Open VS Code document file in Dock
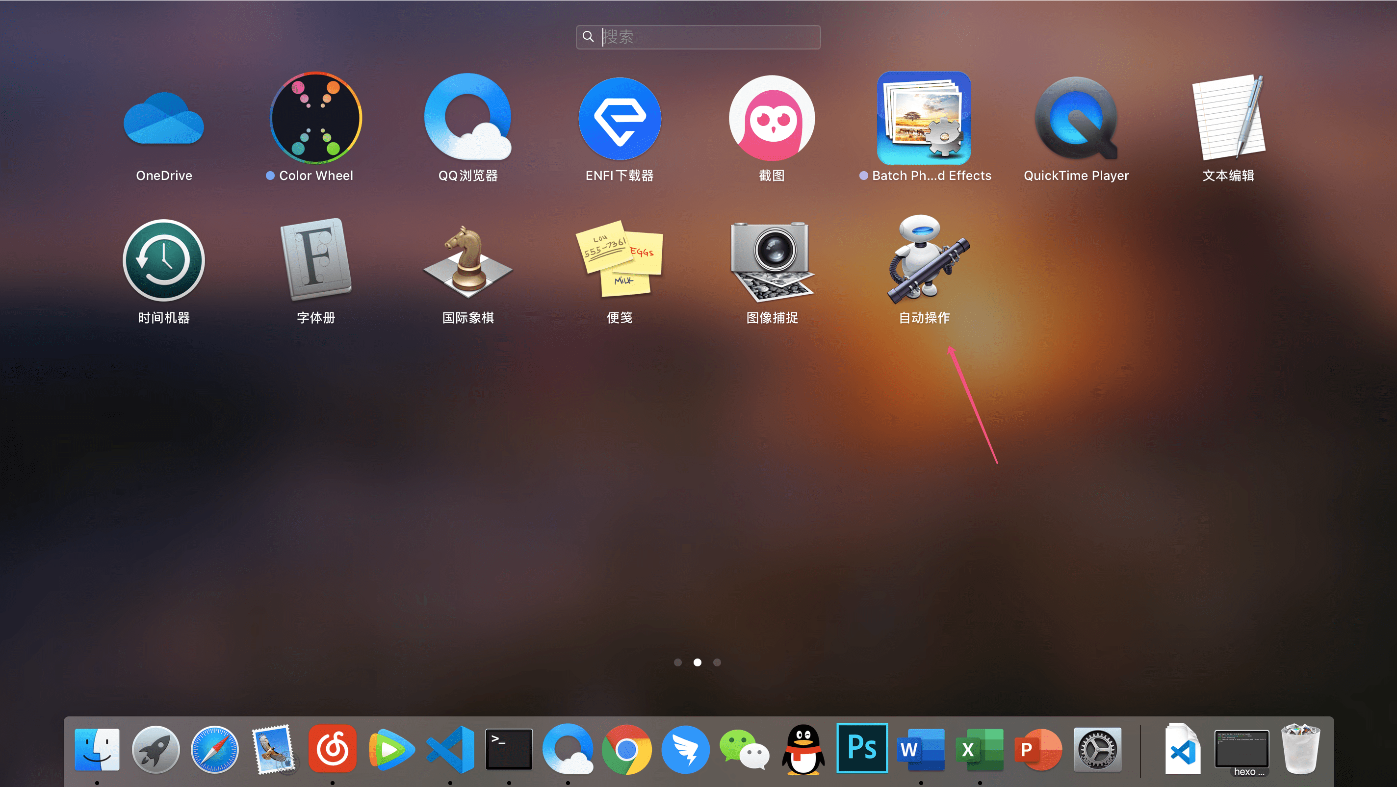The width and height of the screenshot is (1397, 787). [x=1183, y=750]
